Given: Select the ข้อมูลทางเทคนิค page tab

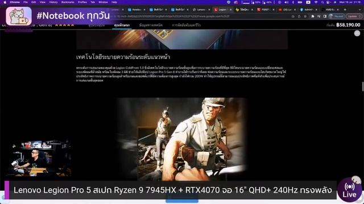Looking at the screenshot, I should click(x=151, y=25).
